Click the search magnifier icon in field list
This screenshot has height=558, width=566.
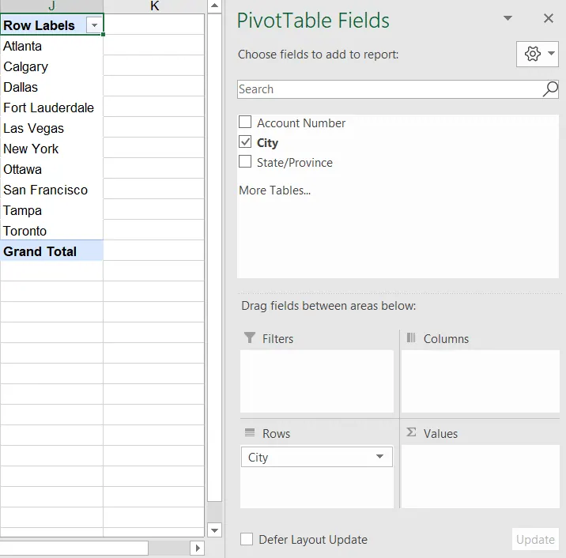coord(549,89)
